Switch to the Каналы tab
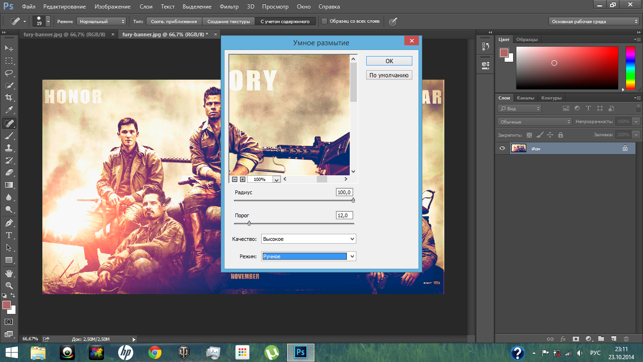This screenshot has width=643, height=362. (x=525, y=98)
